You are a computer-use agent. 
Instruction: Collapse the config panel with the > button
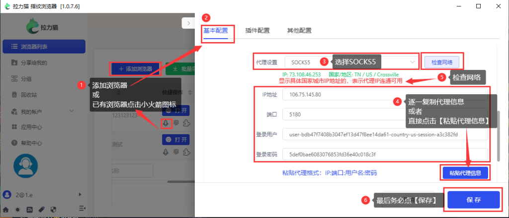point(188,23)
